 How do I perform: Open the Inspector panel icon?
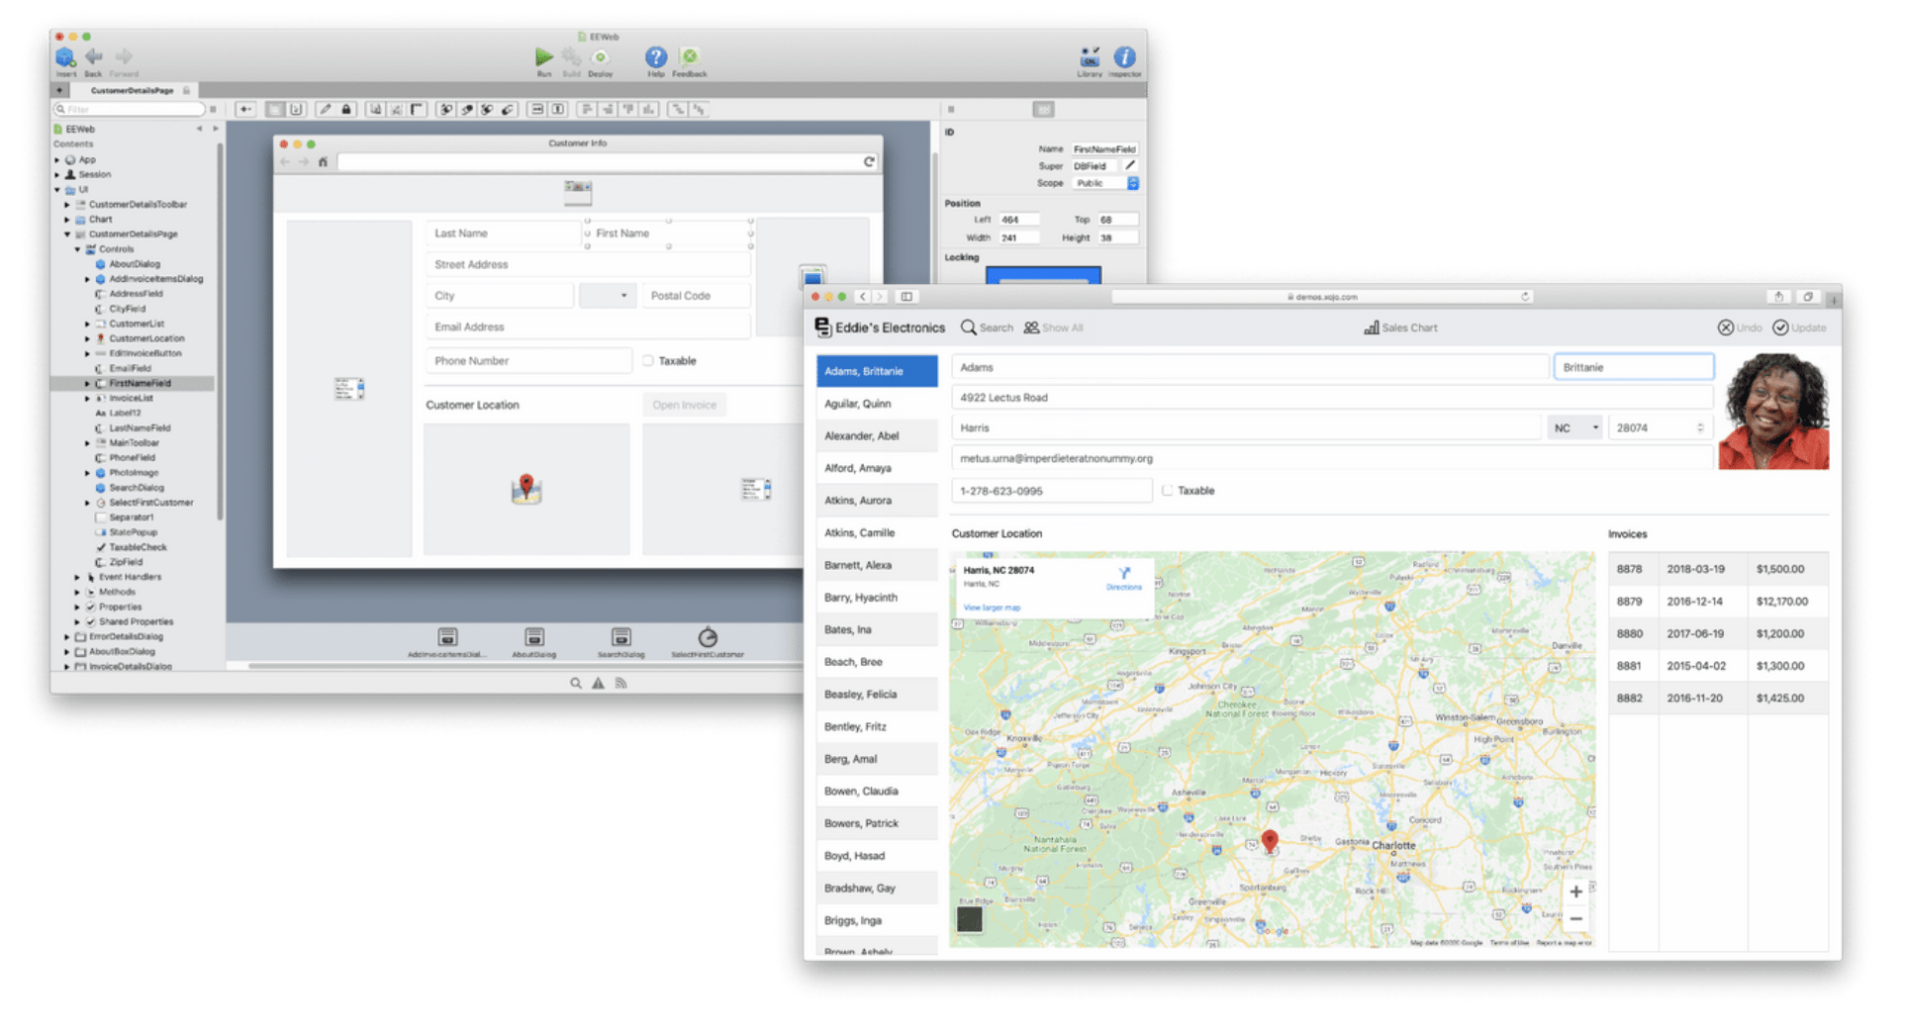(x=1124, y=56)
